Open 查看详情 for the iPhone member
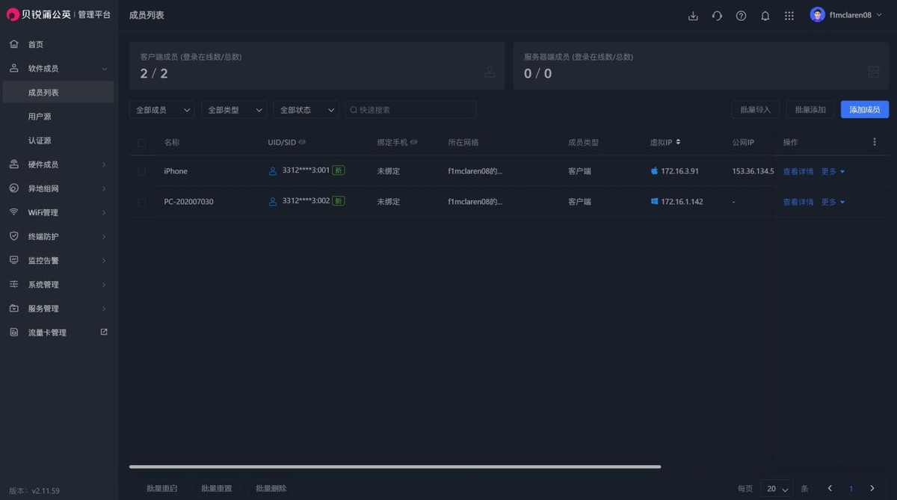Image resolution: width=897 pixels, height=500 pixels. tap(798, 171)
